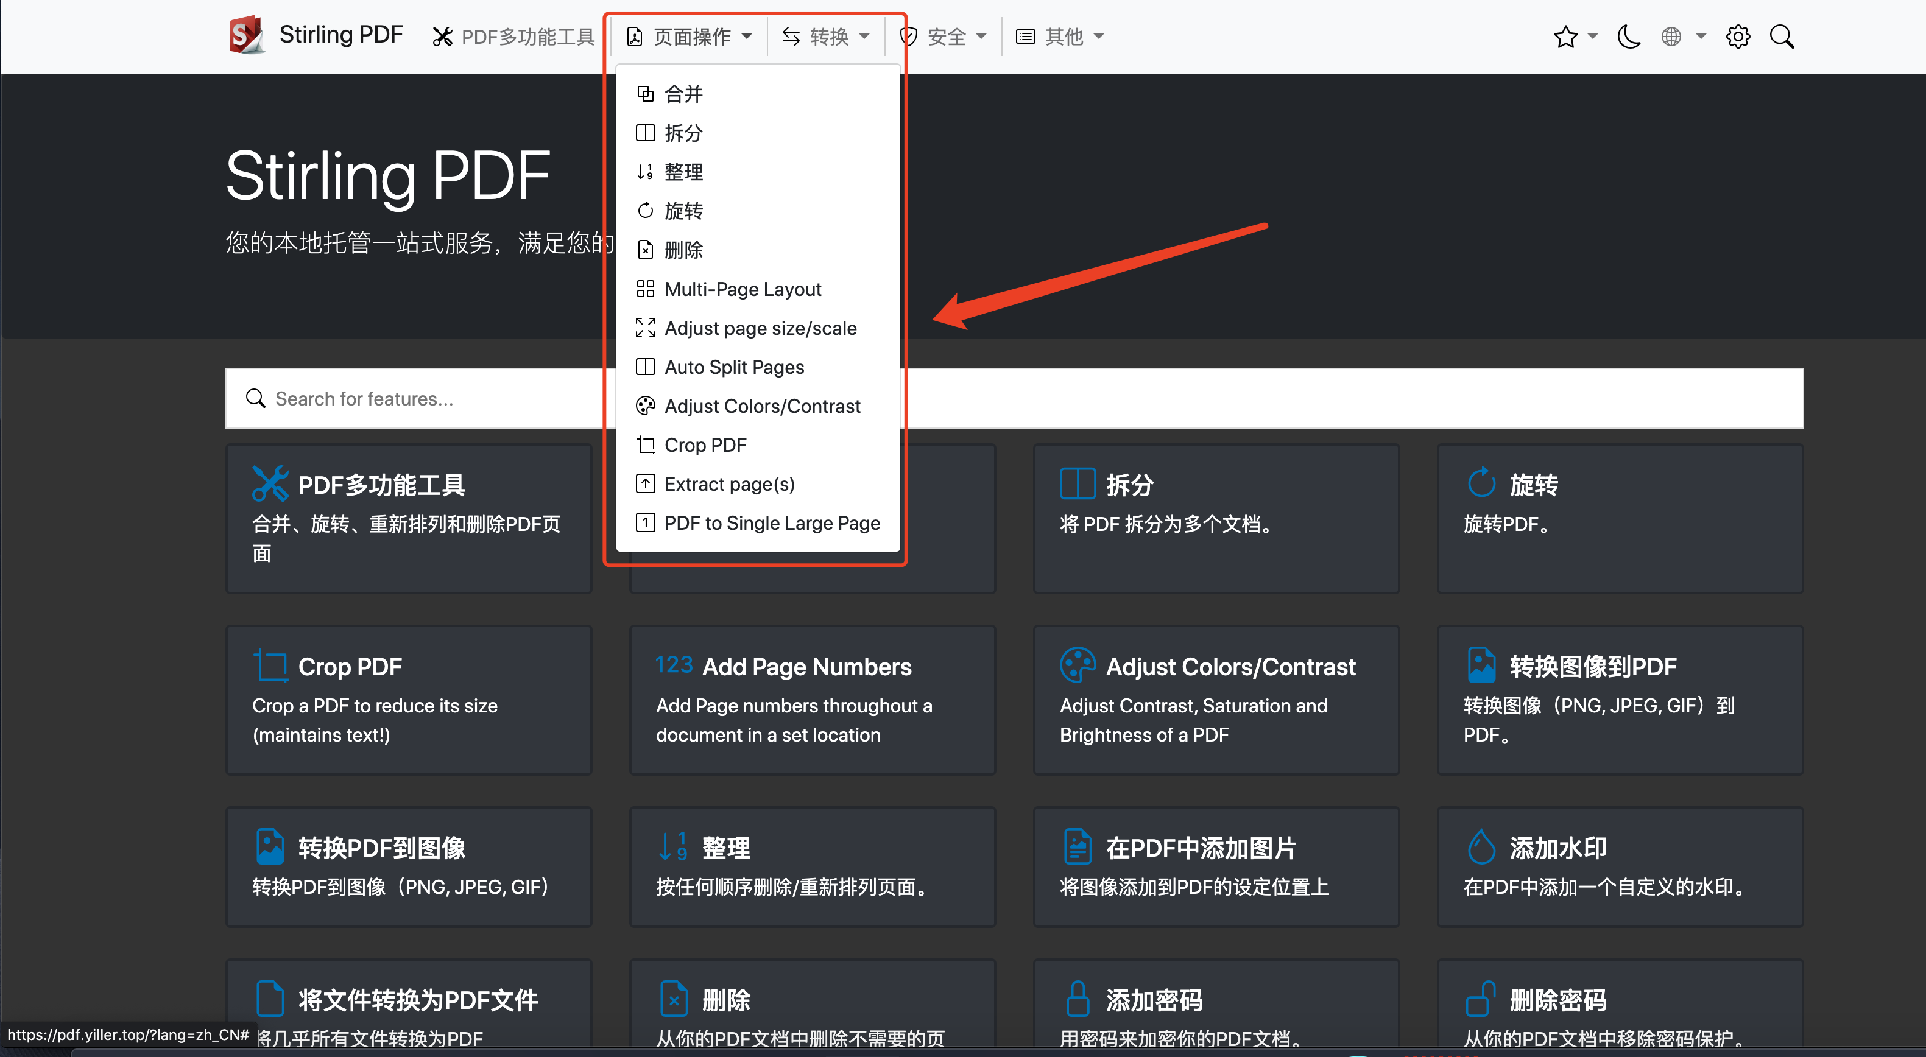Toggle dark mode moon icon
Image resolution: width=1926 pixels, height=1057 pixels.
tap(1628, 37)
